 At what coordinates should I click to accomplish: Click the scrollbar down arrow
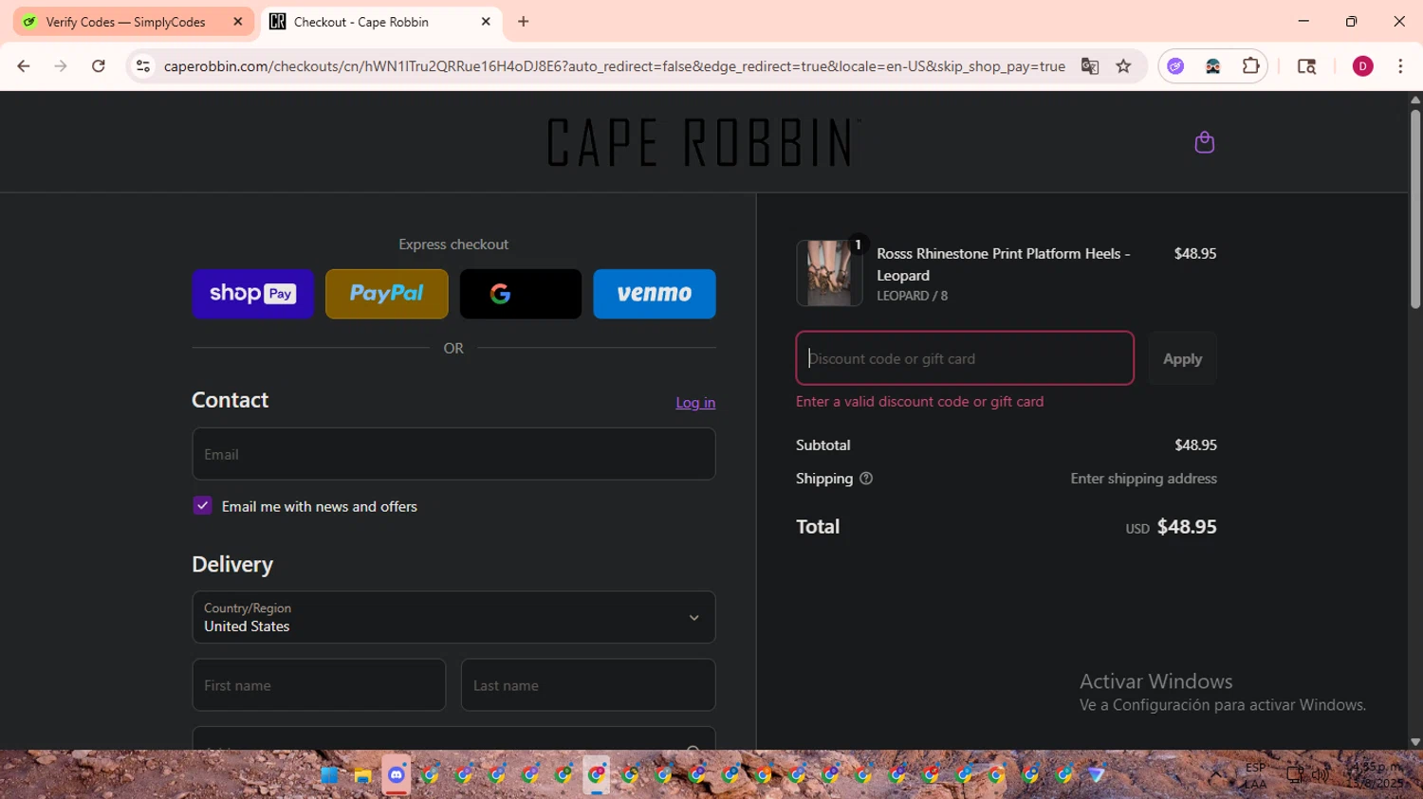[x=1414, y=742]
